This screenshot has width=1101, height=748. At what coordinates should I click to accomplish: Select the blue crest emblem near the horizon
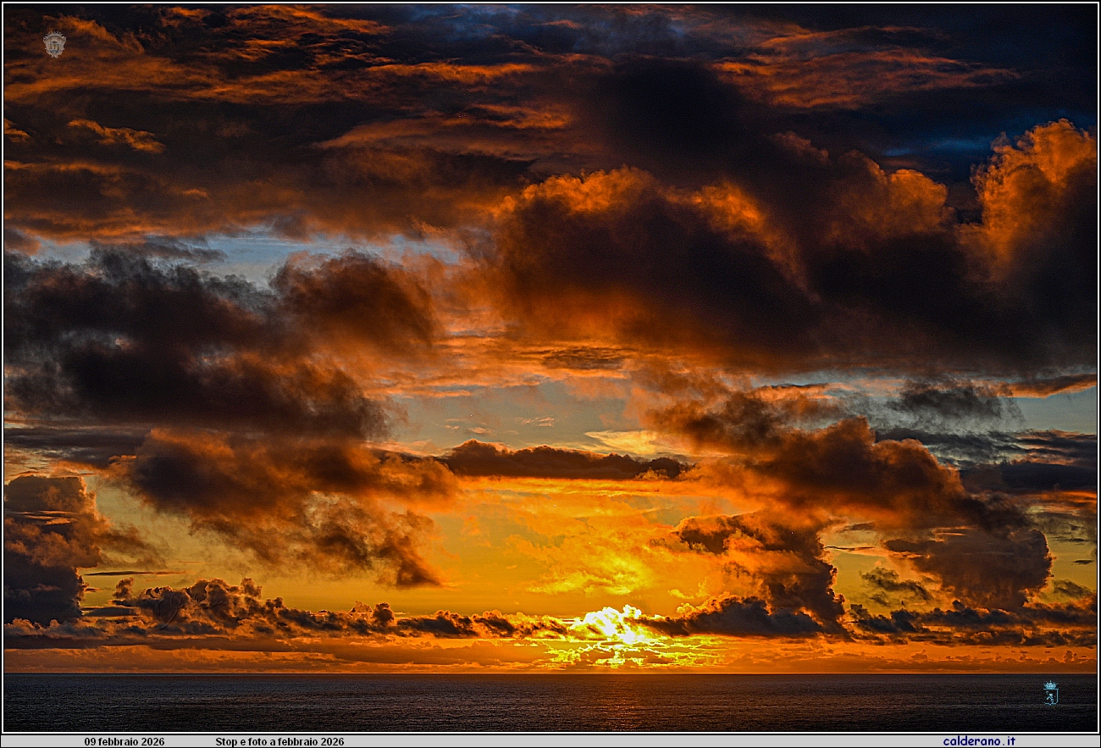1051,693
